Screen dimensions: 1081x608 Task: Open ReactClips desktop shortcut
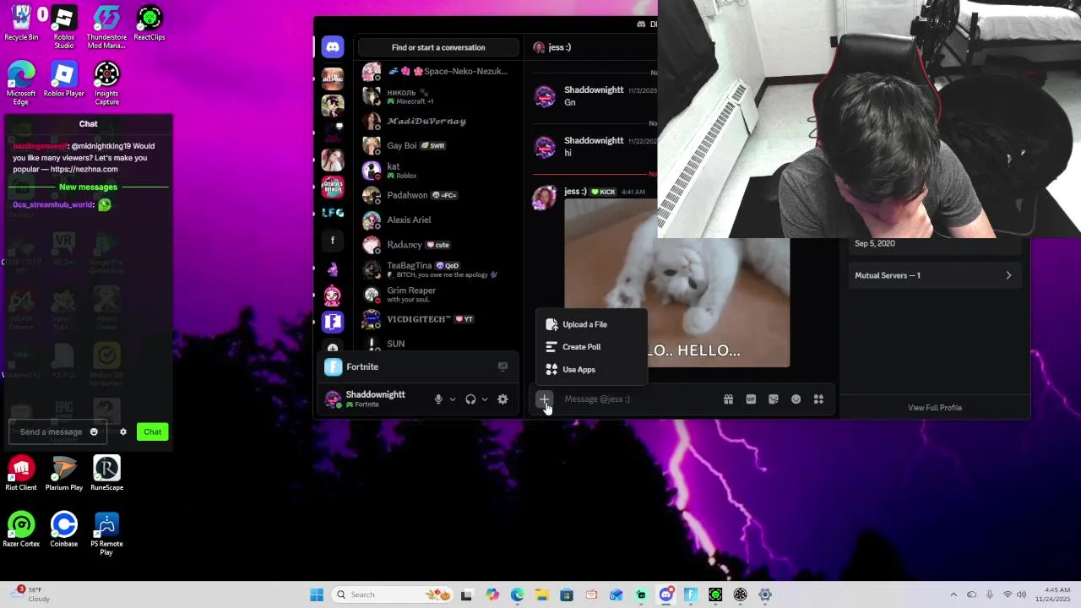tap(149, 24)
